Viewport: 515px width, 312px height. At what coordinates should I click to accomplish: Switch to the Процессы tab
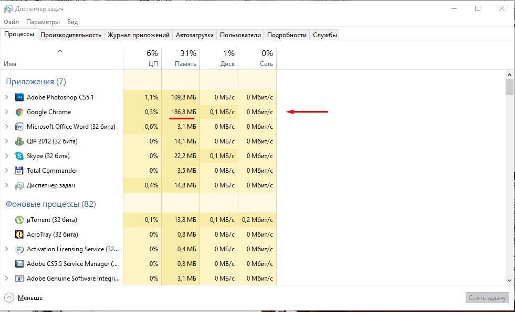tap(19, 34)
